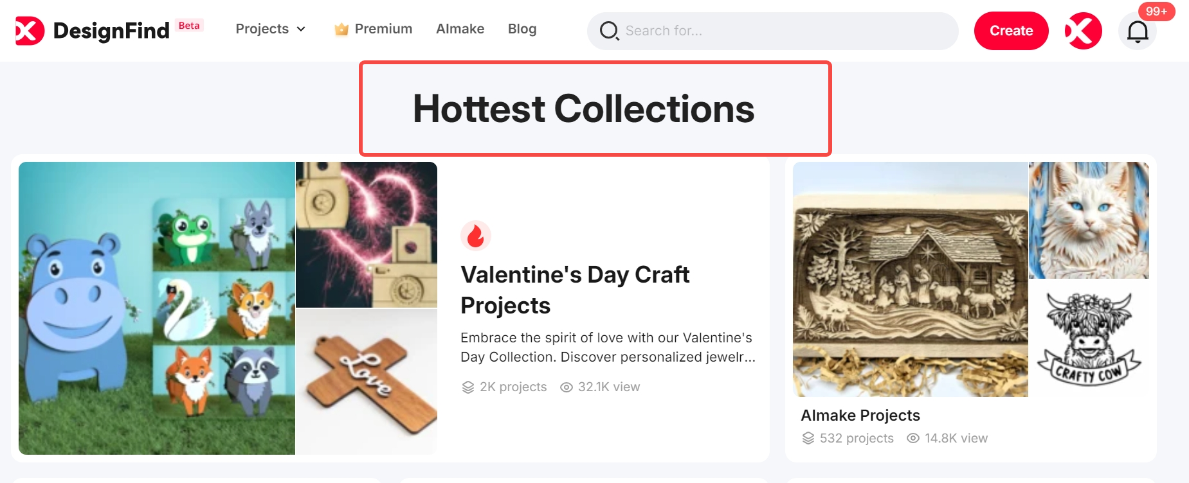
Task: Click the Premium crown icon
Action: tap(341, 29)
